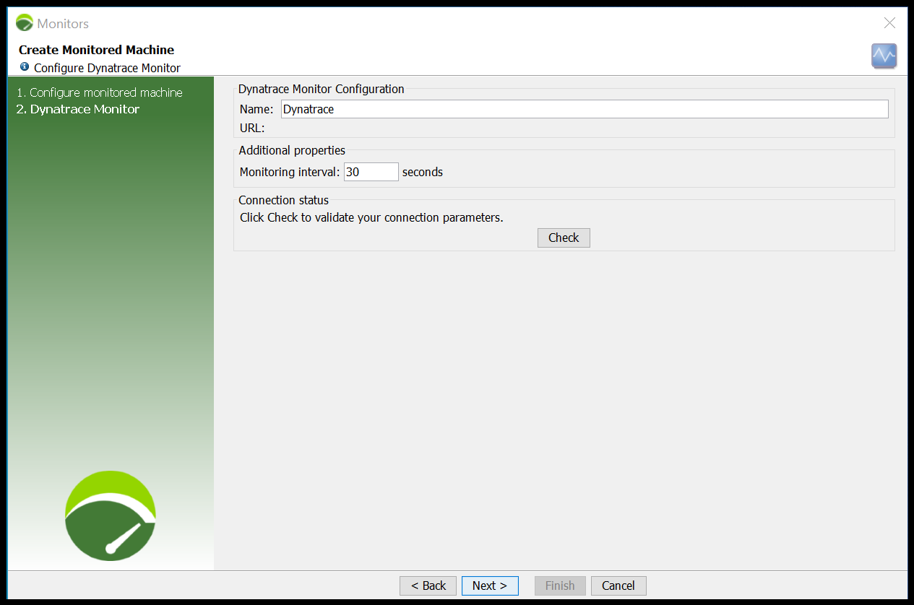Click the Monitors app logo icon
This screenshot has height=605, width=914.
tap(25, 23)
